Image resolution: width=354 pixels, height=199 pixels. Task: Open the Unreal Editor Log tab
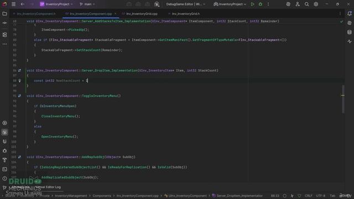coord(48,187)
